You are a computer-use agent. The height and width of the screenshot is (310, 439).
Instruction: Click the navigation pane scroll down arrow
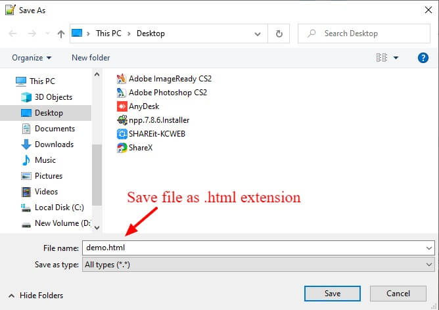click(x=97, y=227)
